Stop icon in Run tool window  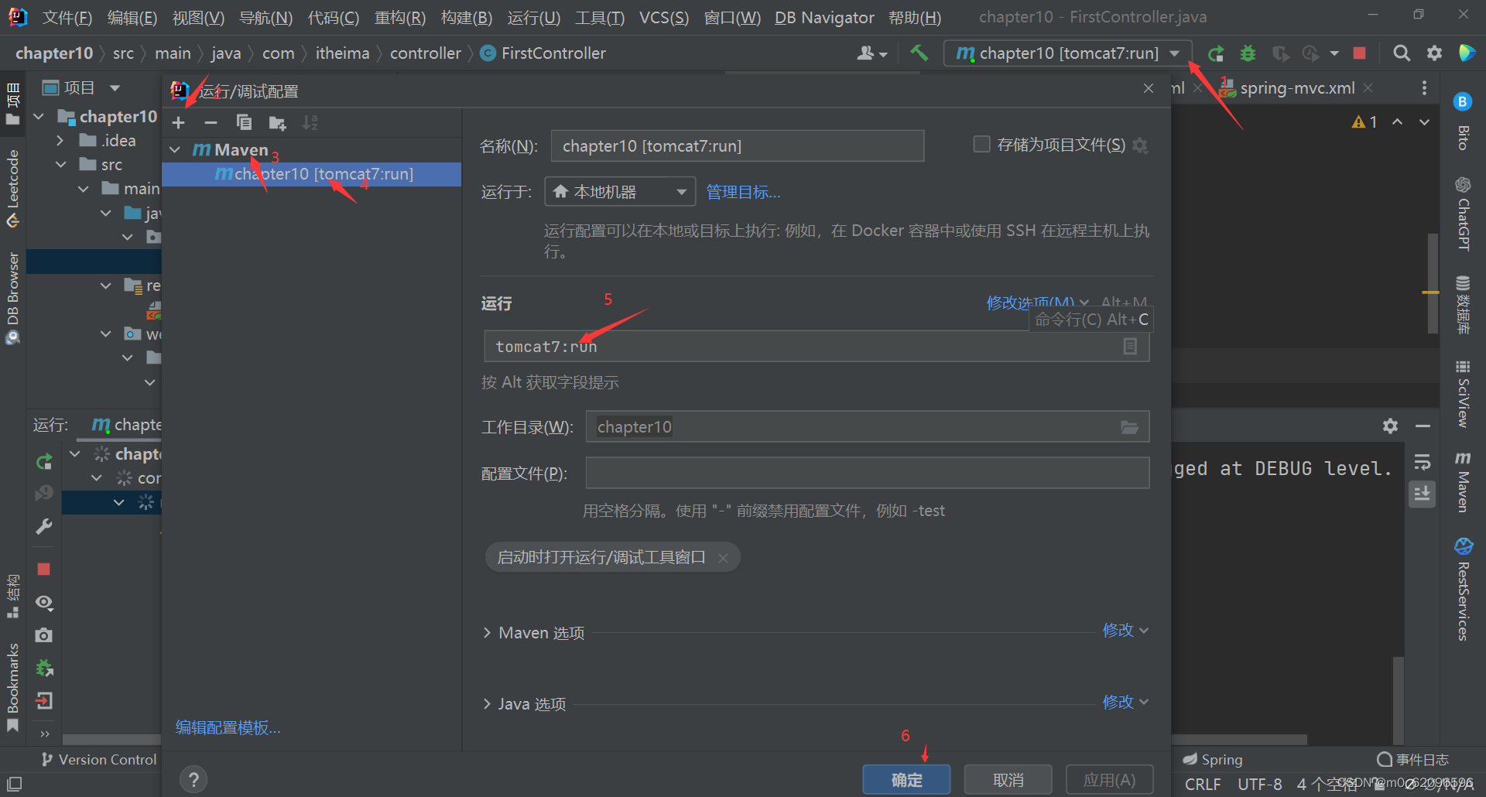click(x=44, y=569)
